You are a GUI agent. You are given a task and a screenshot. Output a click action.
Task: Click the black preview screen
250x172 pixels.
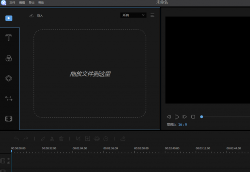pos(208,60)
